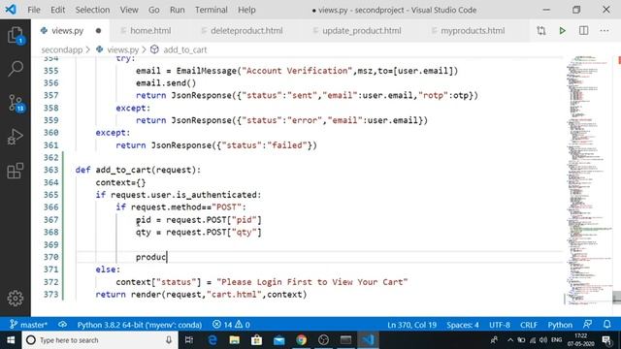Click the vertical scrollbar thumb in editor
Viewport: 621px width, 349px height.
pos(617,298)
